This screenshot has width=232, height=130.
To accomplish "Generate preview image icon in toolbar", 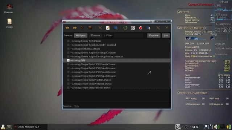I will pos(133,28).
